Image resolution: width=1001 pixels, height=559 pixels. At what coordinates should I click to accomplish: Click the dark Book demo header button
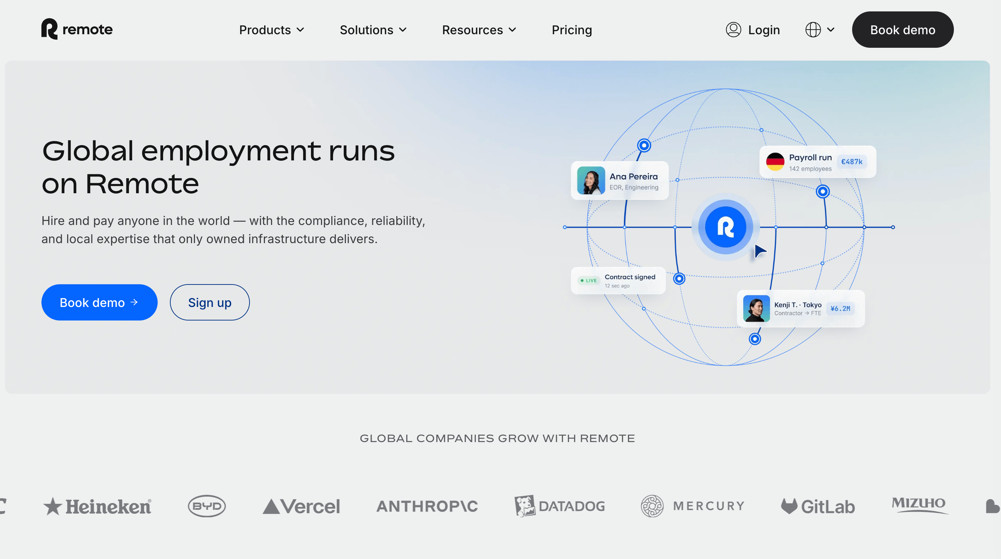click(902, 30)
